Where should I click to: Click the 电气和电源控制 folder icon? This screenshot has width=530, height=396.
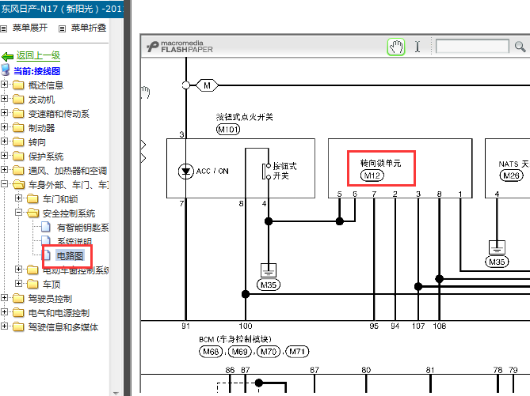tap(18, 312)
